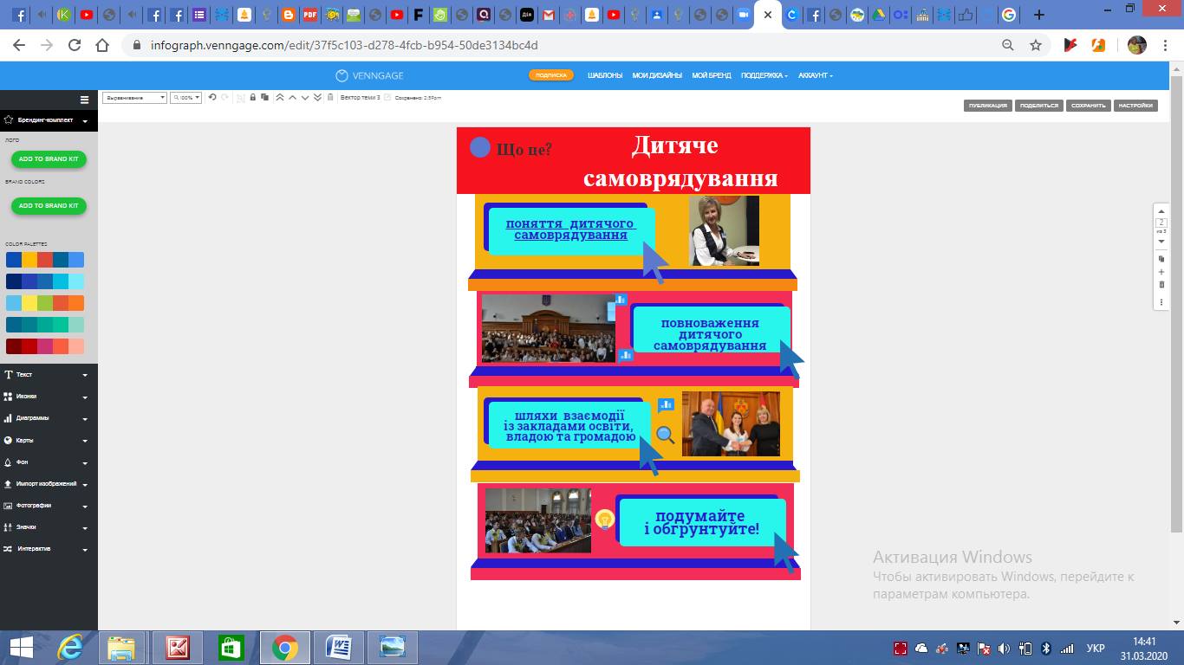Click the undo arrow in the toolbar
The width and height of the screenshot is (1184, 665).
tap(212, 98)
